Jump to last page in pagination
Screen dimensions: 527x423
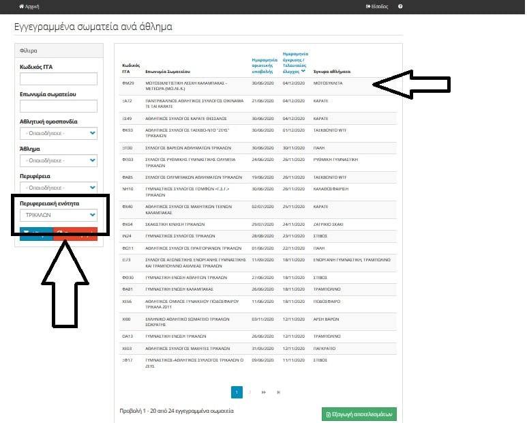[x=278, y=392]
